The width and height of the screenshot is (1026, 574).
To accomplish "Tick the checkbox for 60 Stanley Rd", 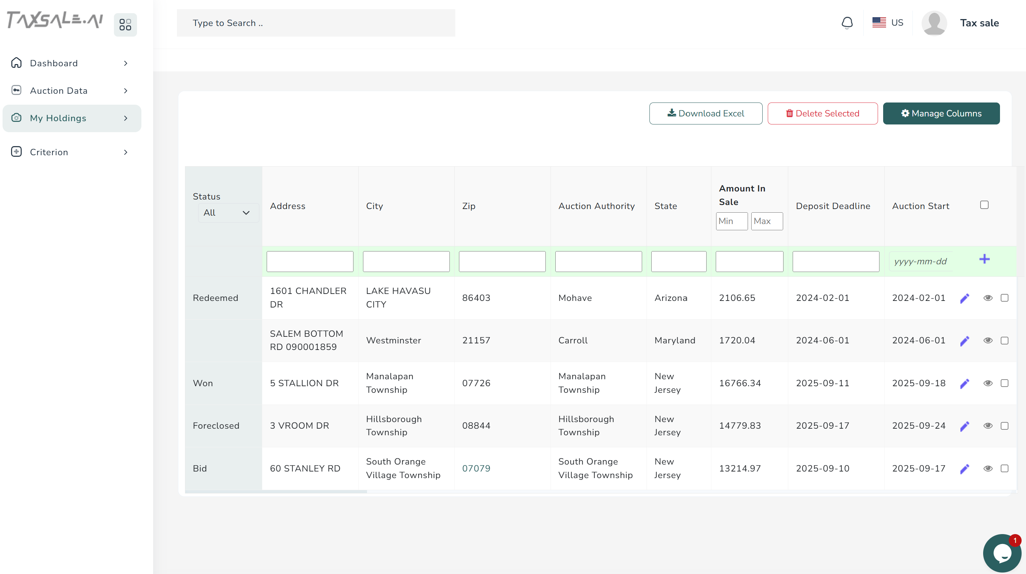I will click(x=1004, y=468).
